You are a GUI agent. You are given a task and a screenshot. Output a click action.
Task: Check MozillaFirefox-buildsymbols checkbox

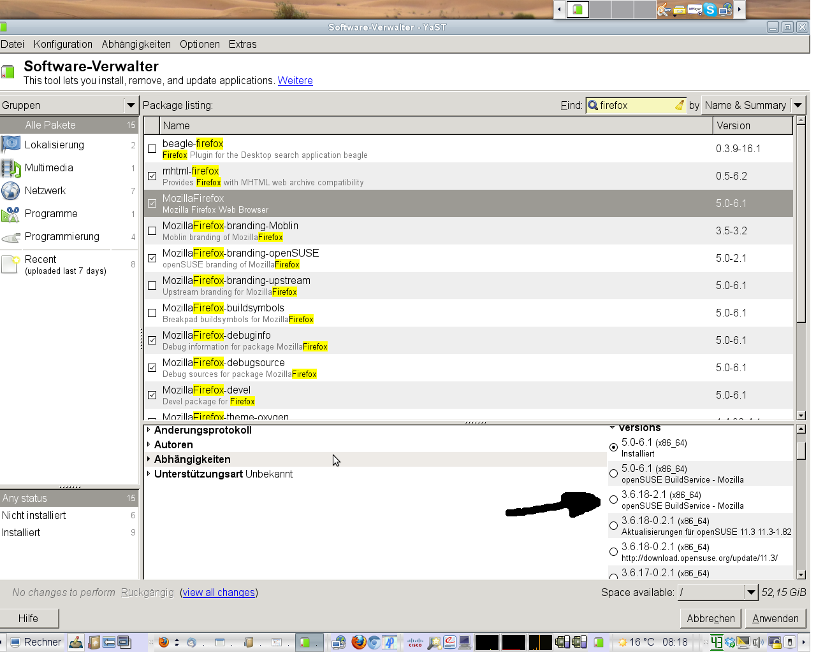pos(152,313)
